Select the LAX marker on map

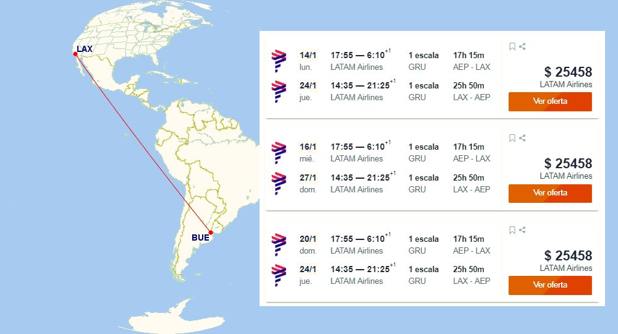tap(75, 54)
